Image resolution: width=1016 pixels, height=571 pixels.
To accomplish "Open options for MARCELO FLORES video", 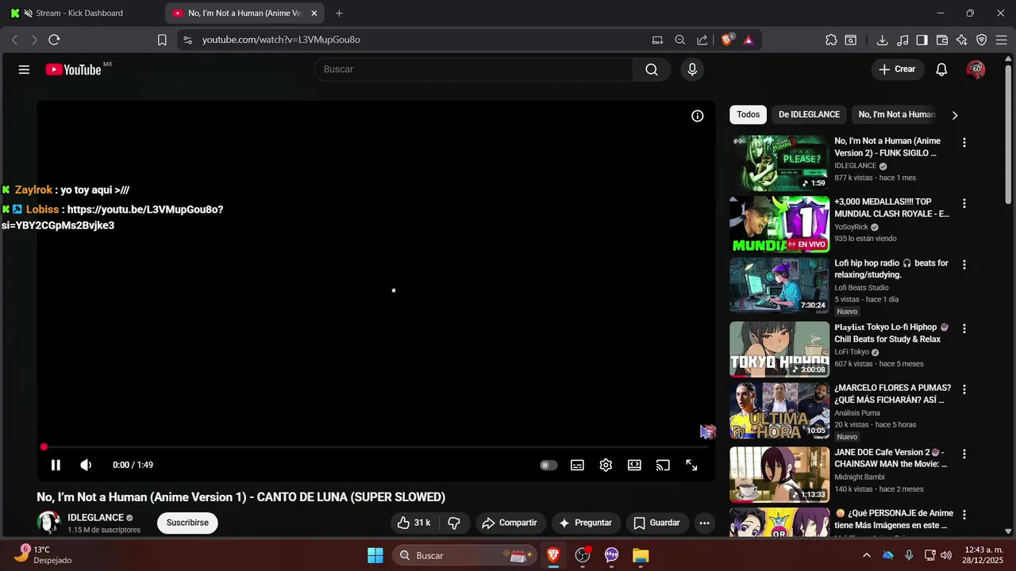I will (x=964, y=389).
